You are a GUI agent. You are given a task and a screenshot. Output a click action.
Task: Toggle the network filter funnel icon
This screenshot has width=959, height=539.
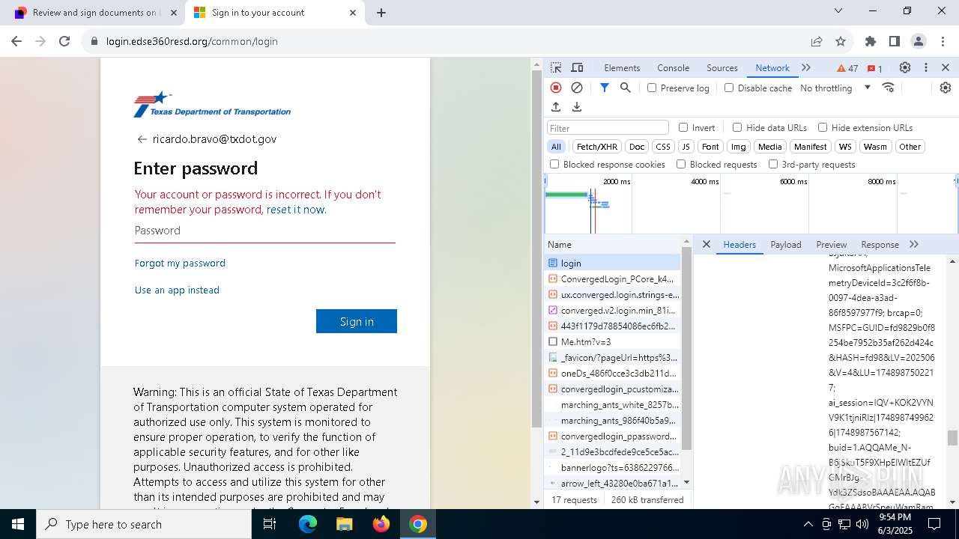pos(605,88)
